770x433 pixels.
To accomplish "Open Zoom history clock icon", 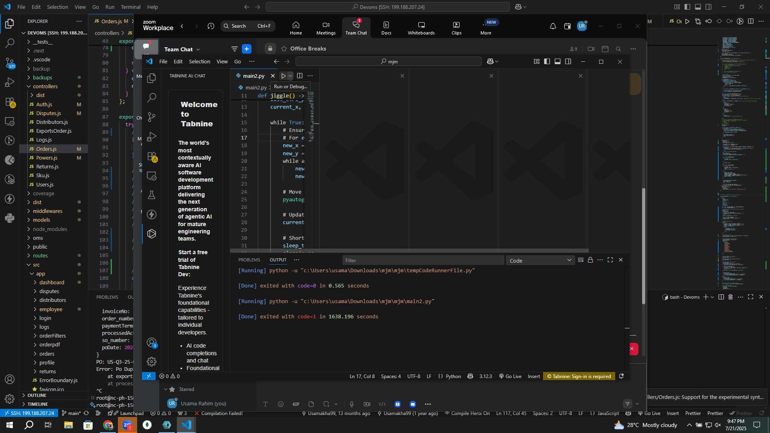I will point(211,26).
